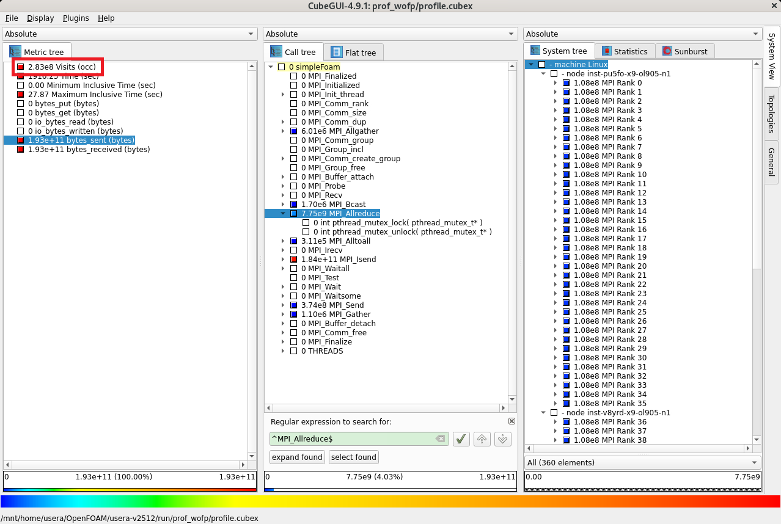This screenshot has height=524, width=781.
Task: Jump to next search match arrow
Action: (502, 438)
